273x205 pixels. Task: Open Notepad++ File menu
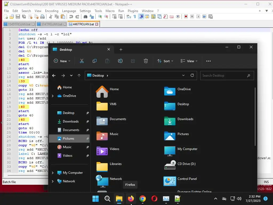[6, 11]
